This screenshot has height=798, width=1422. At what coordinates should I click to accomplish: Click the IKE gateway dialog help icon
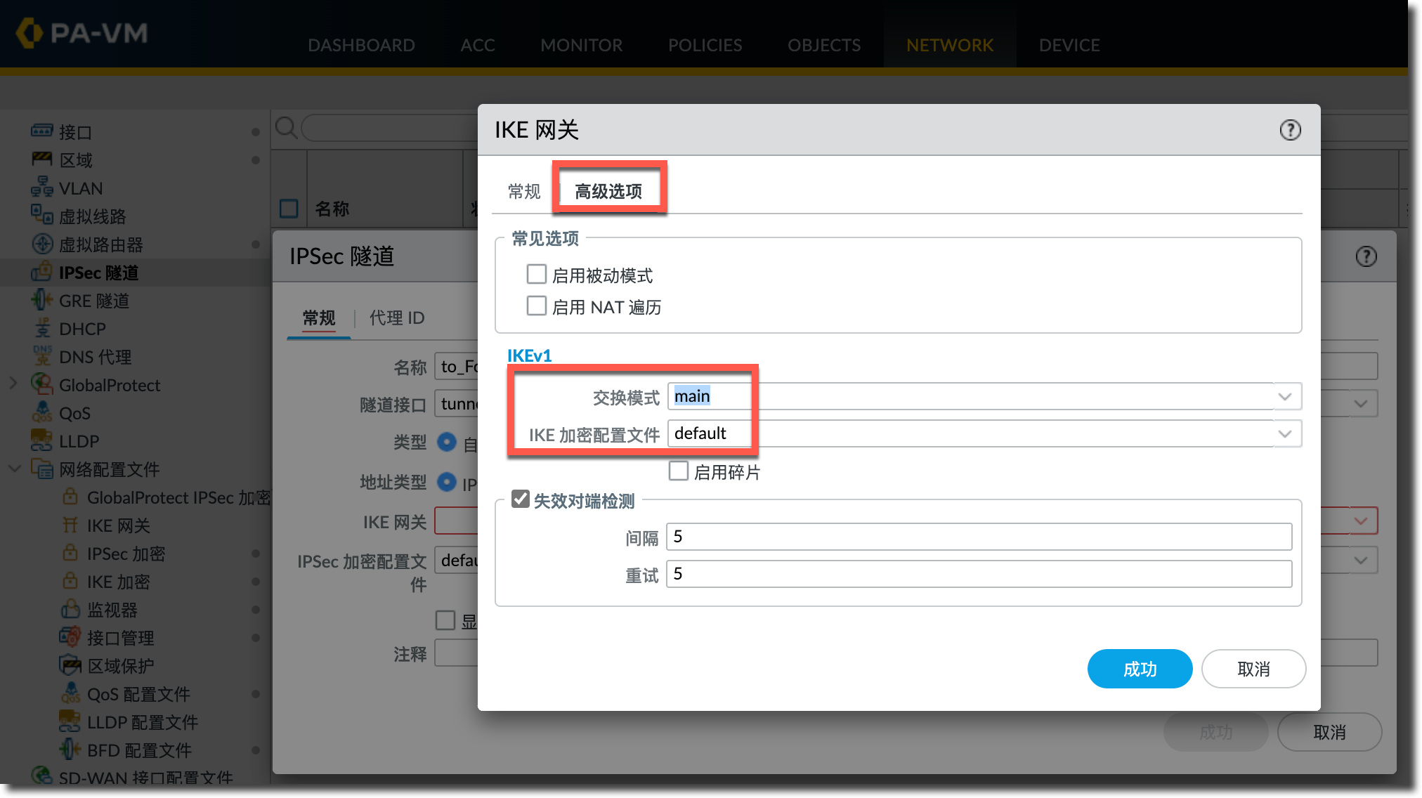tap(1290, 130)
